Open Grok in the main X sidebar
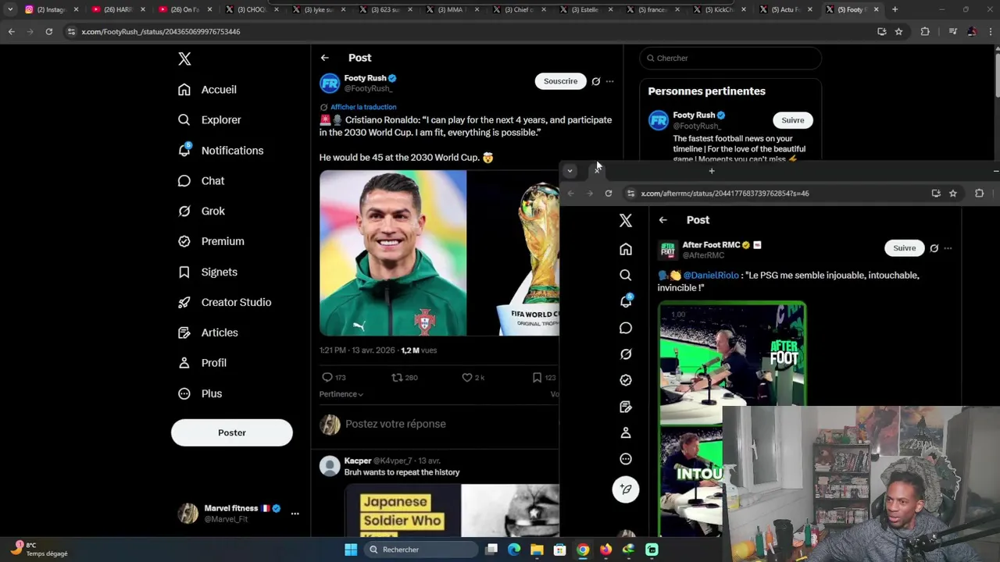Viewport: 1000px width, 562px height. [x=202, y=212]
